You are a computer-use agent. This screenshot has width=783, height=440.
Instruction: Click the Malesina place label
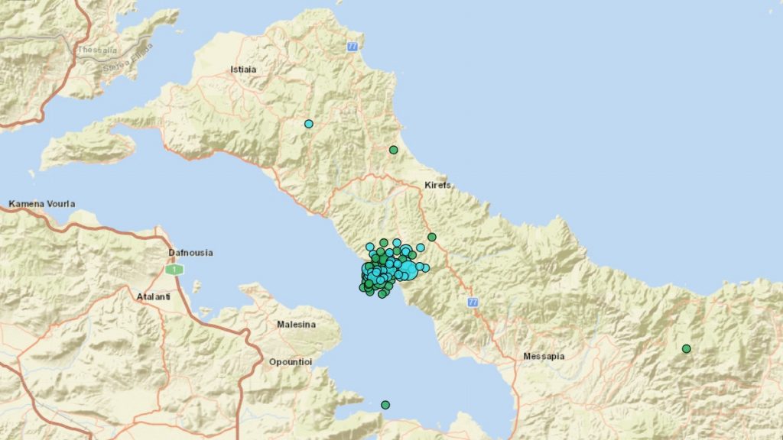point(296,324)
